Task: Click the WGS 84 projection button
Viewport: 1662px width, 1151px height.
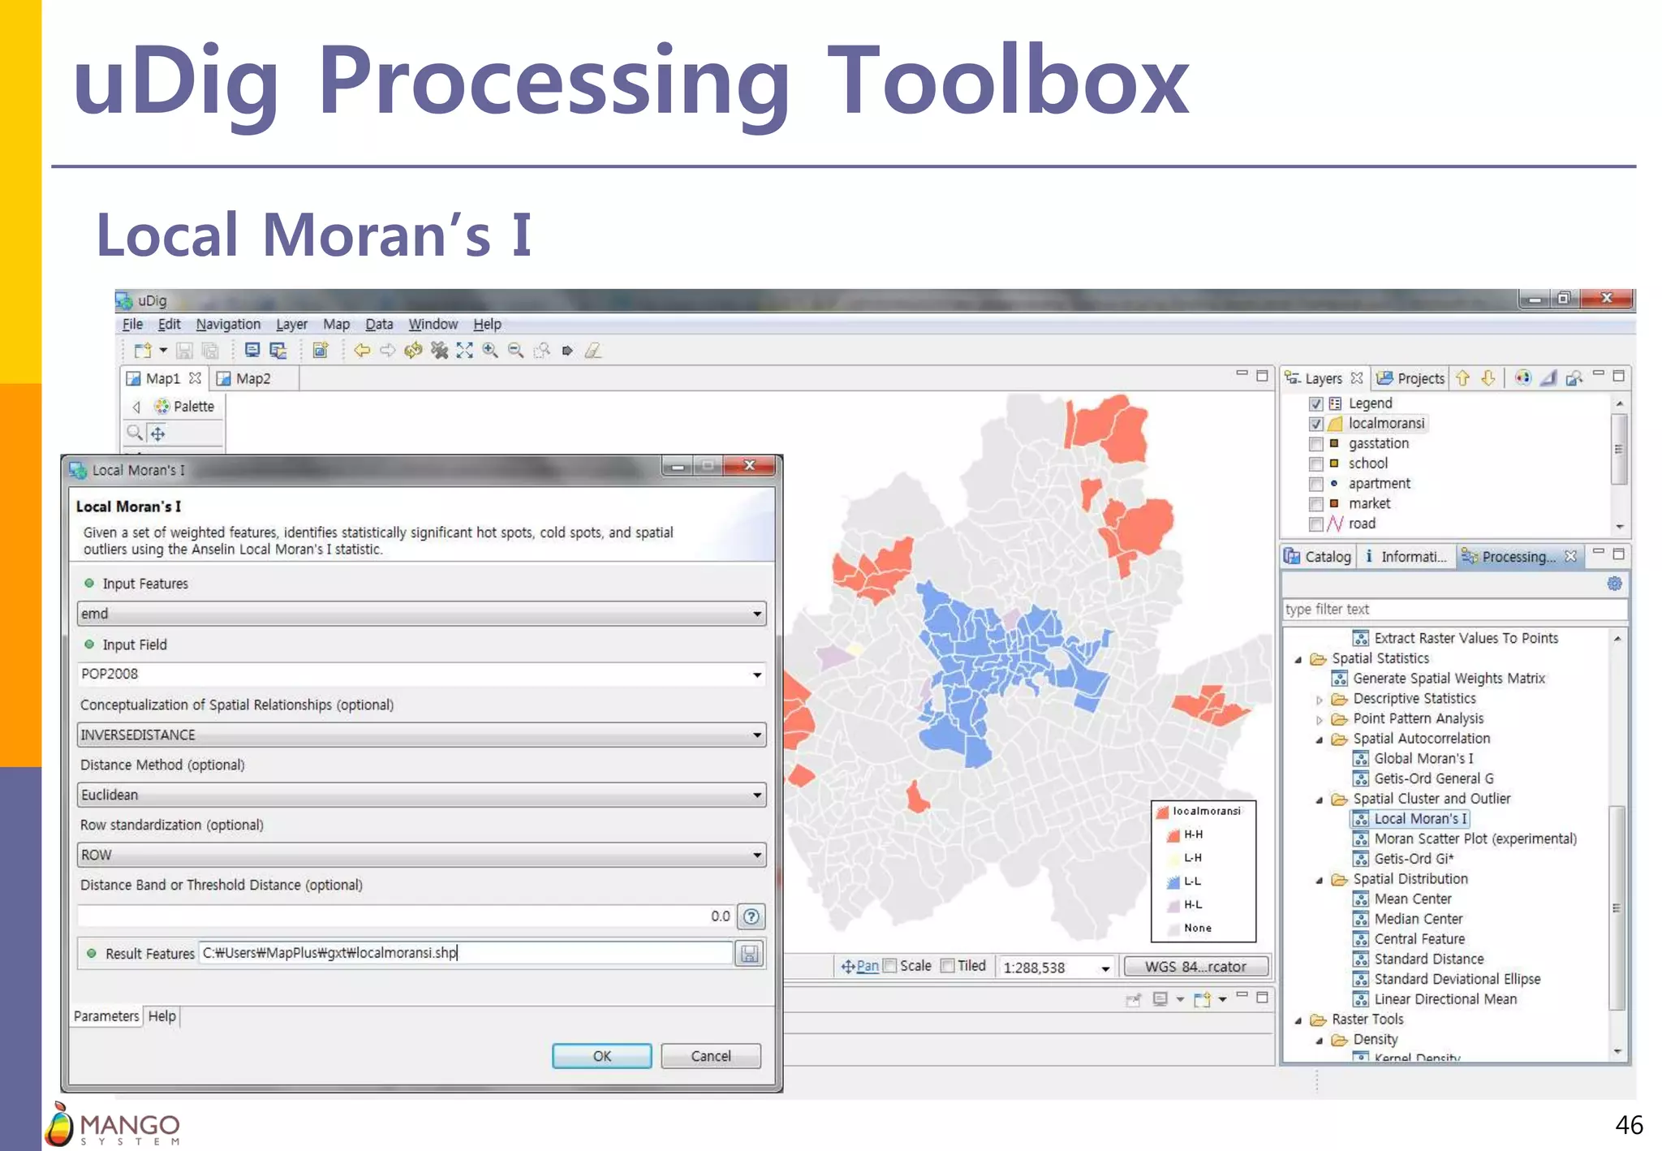Action: 1195,967
